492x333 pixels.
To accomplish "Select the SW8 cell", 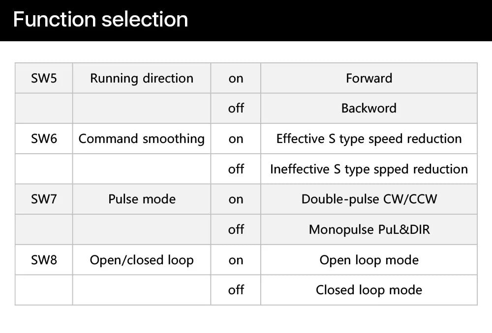I will coord(44,260).
